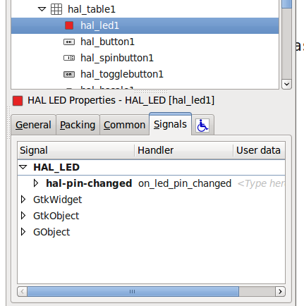This screenshot has height=306, width=304.
Task: Click the spin button icon beside hal_spinbutton1
Action: (x=69, y=58)
